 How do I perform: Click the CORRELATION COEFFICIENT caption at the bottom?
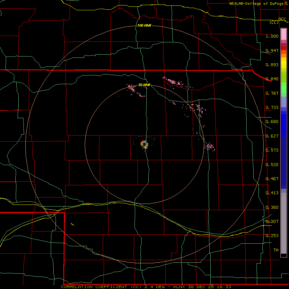pyautogui.click(x=146, y=287)
